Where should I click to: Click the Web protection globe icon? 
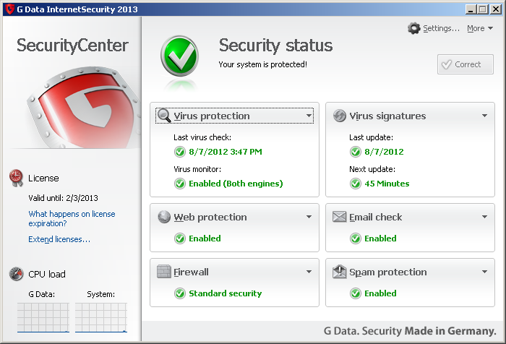pyautogui.click(x=164, y=217)
